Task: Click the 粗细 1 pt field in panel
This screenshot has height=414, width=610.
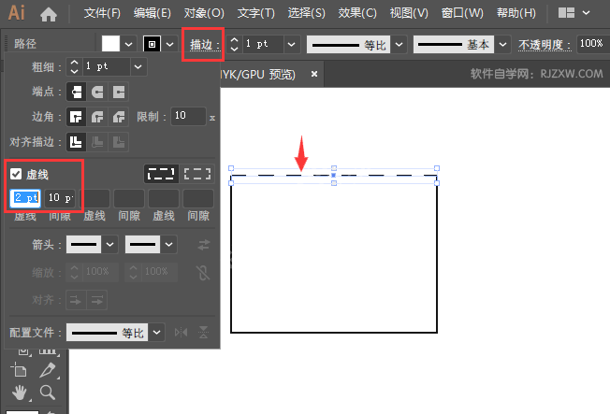Action: [x=107, y=66]
